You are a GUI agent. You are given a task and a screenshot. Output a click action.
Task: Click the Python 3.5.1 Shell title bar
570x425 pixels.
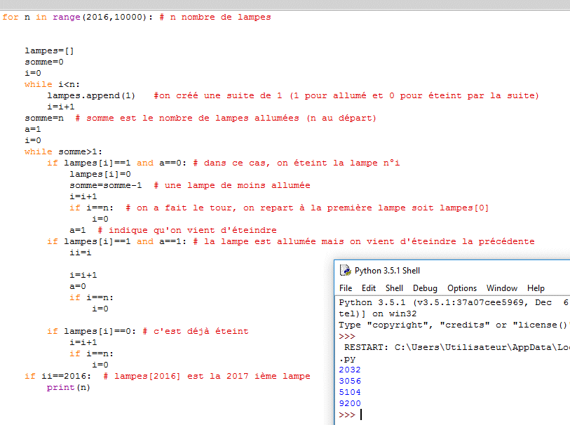point(456,271)
